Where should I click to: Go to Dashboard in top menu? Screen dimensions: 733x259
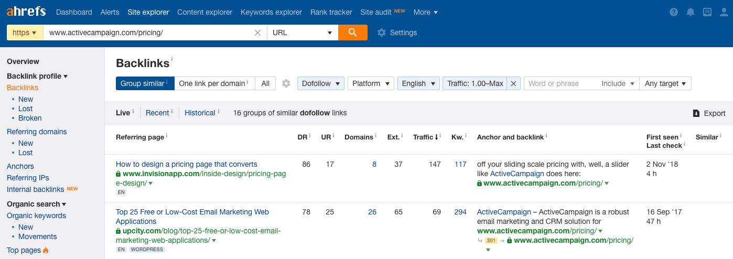point(74,12)
